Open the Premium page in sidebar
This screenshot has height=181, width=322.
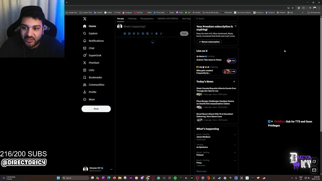[x=91, y=63]
